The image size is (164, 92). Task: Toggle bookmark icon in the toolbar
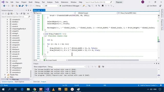[x=102, y=6]
